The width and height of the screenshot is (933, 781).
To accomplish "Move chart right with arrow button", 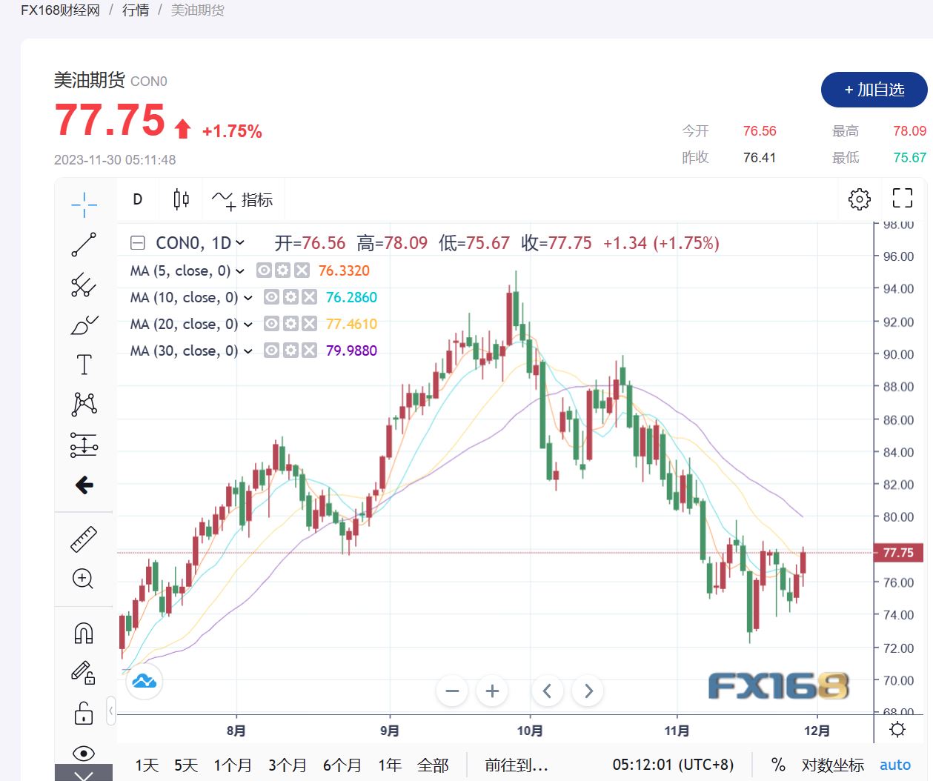I will pyautogui.click(x=588, y=691).
